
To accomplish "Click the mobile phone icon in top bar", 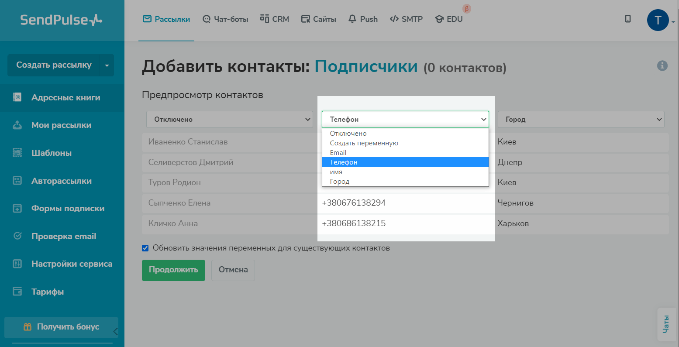I will (x=627, y=19).
